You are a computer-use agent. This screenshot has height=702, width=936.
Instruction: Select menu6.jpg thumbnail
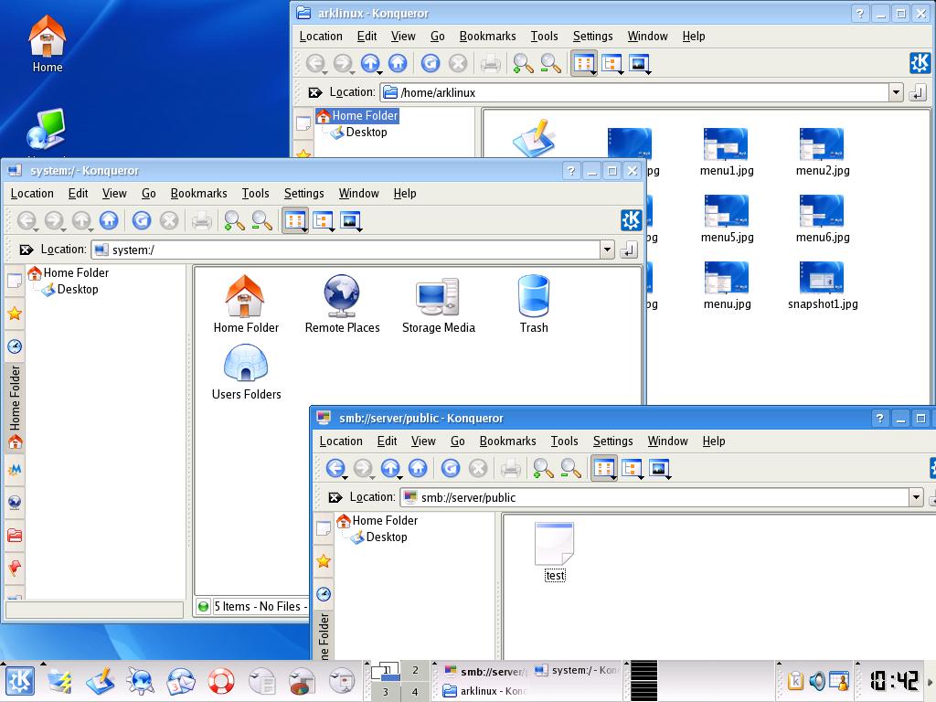coord(823,219)
